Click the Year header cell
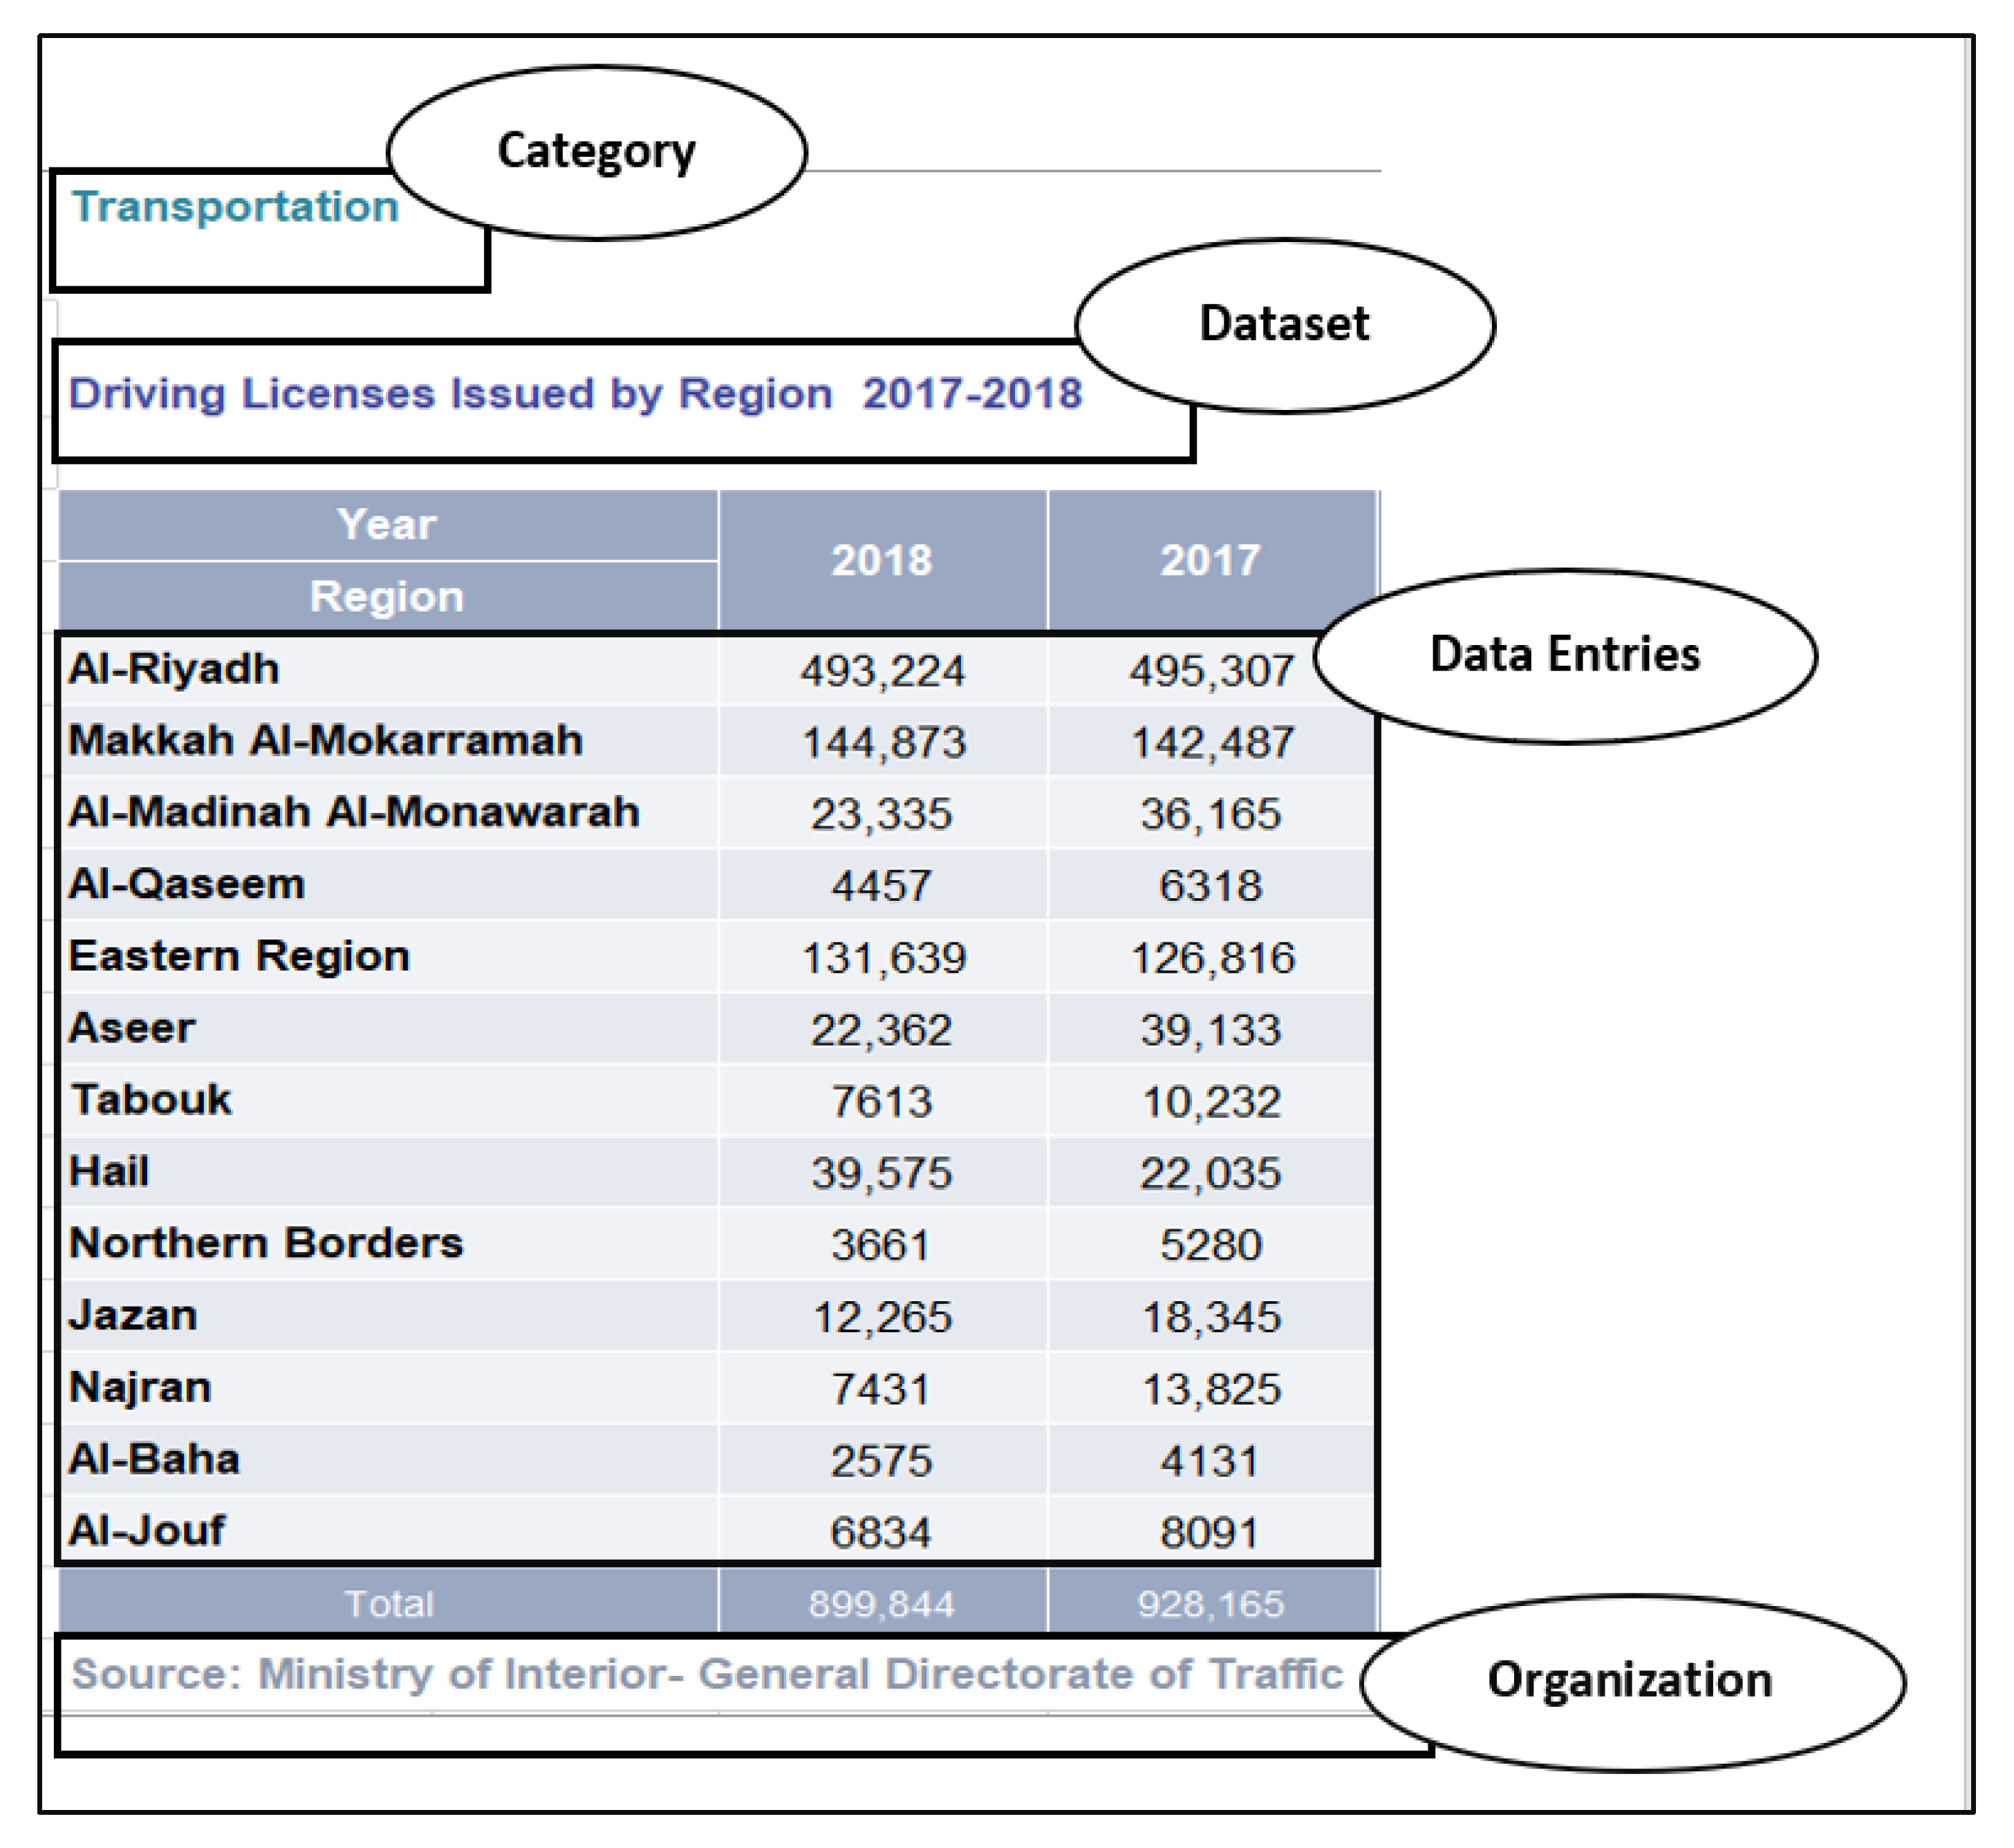 click(387, 525)
